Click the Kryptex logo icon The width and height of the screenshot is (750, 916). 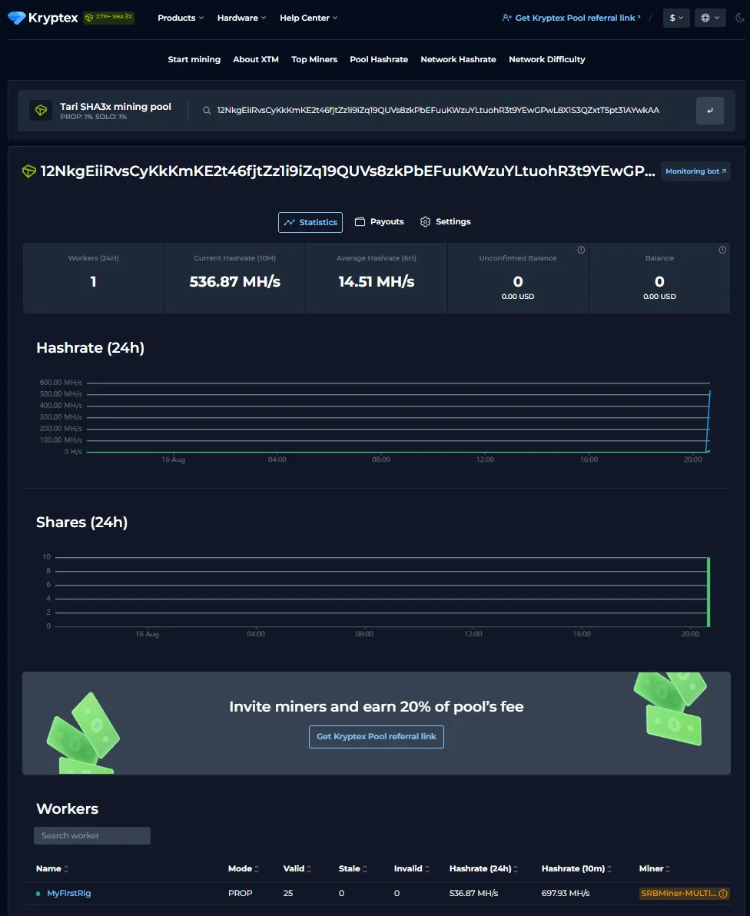[x=16, y=18]
